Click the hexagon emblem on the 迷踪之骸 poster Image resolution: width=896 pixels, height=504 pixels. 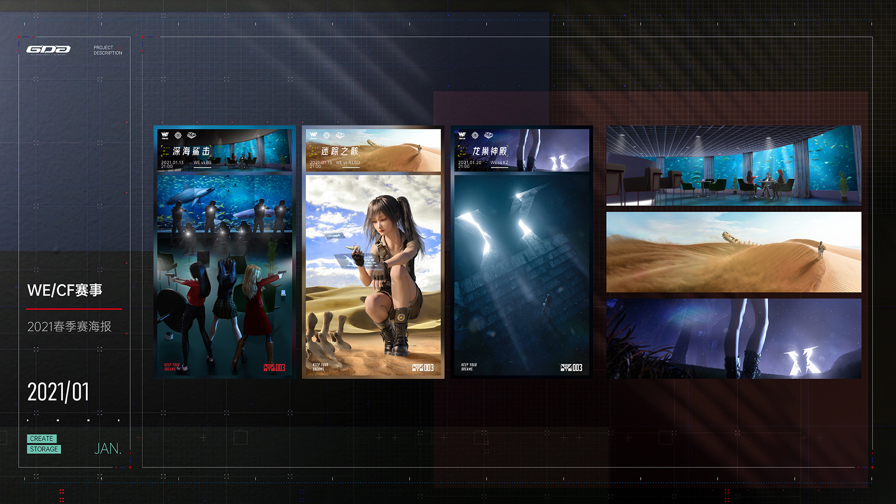point(326,135)
